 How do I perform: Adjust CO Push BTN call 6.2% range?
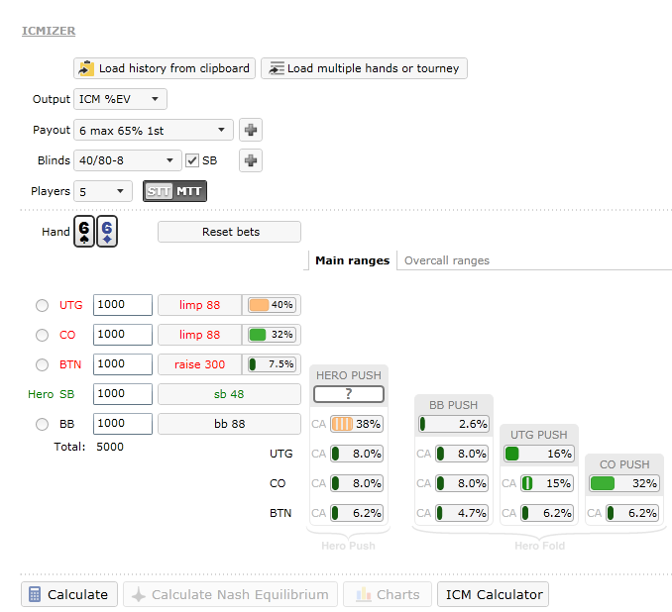tap(632, 513)
